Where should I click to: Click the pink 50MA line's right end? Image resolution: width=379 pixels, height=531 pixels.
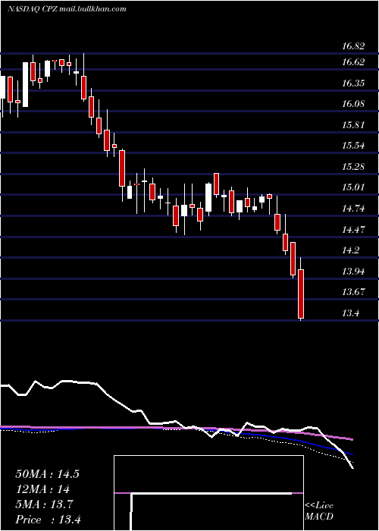point(352,439)
